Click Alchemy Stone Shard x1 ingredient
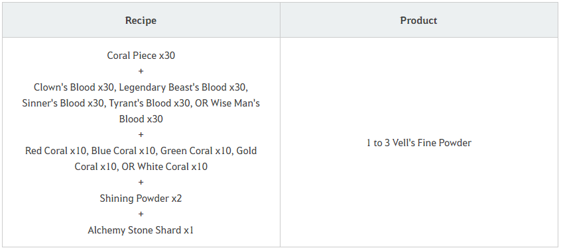The width and height of the screenshot is (561, 250). [141, 230]
